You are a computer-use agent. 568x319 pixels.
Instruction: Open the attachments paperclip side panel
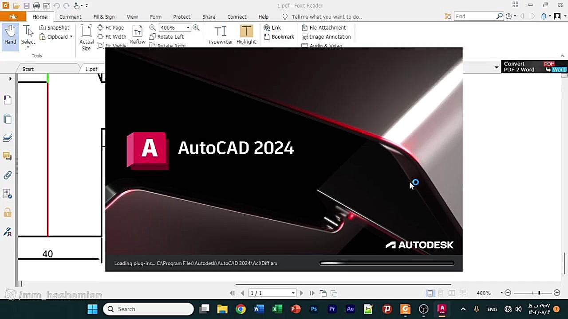8,175
